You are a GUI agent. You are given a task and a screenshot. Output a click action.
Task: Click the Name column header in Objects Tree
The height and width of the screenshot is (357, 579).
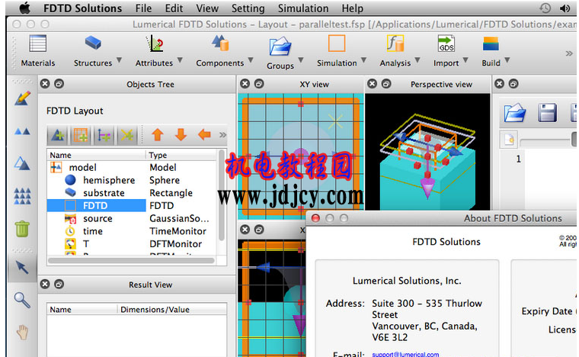coord(97,155)
